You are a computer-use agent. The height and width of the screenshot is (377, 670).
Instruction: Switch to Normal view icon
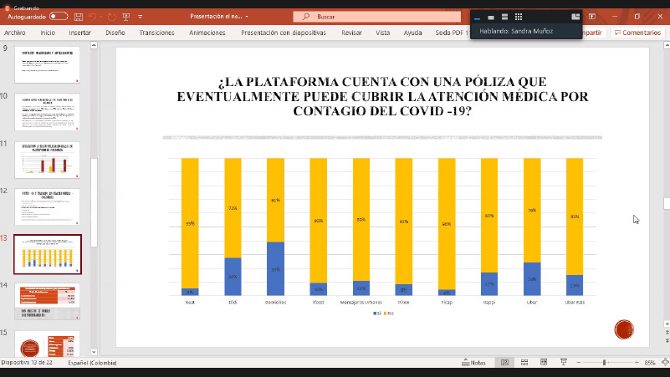pyautogui.click(x=504, y=363)
